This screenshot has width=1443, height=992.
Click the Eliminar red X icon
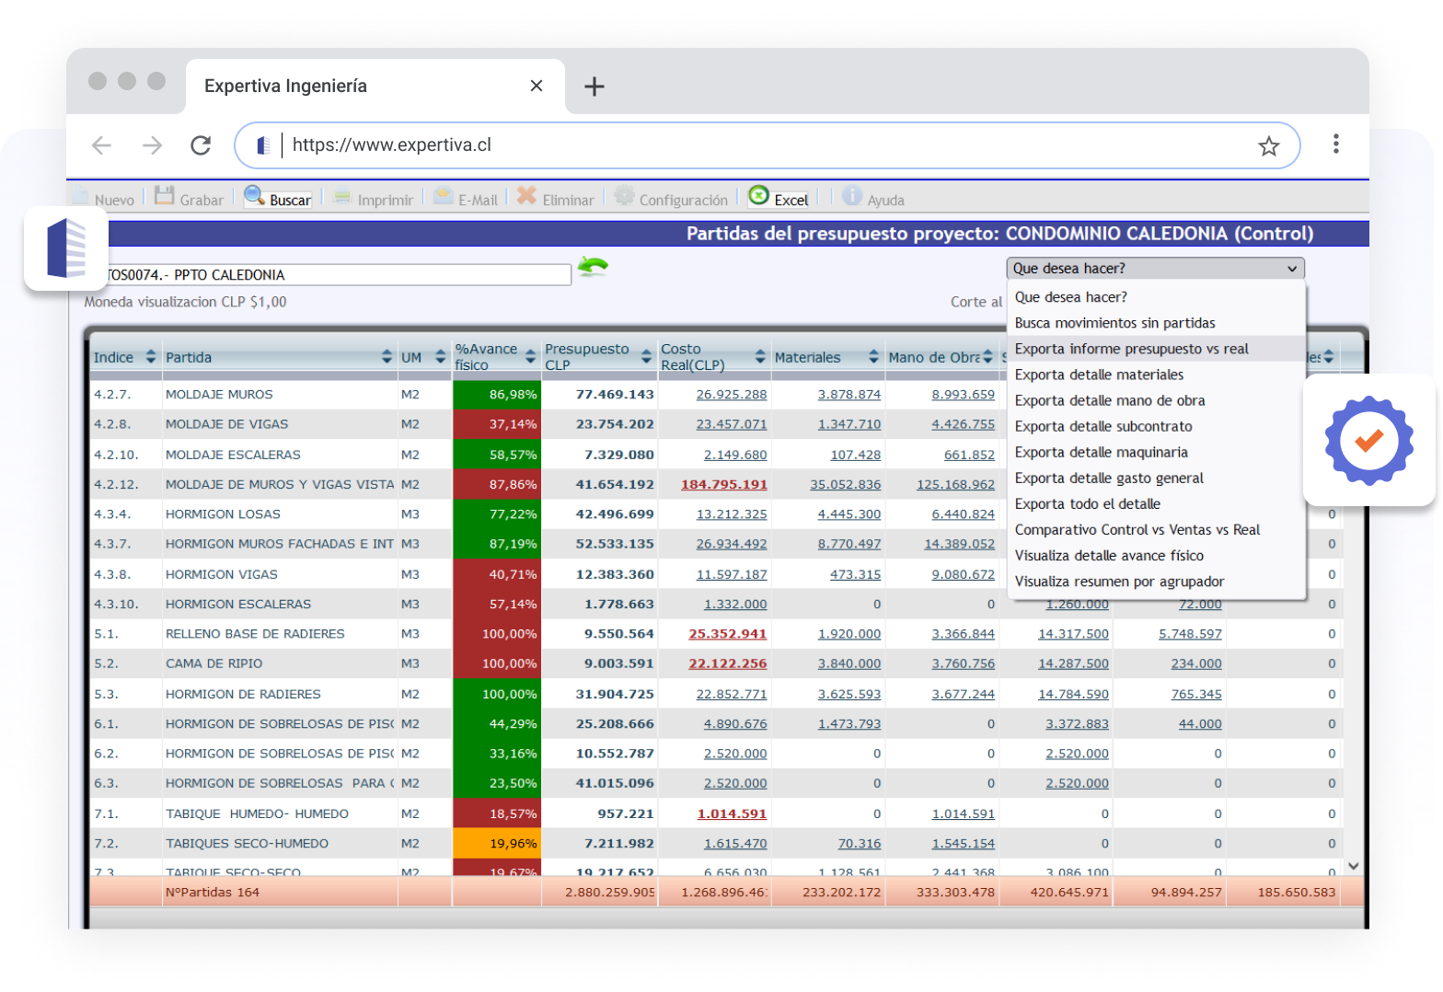click(526, 196)
